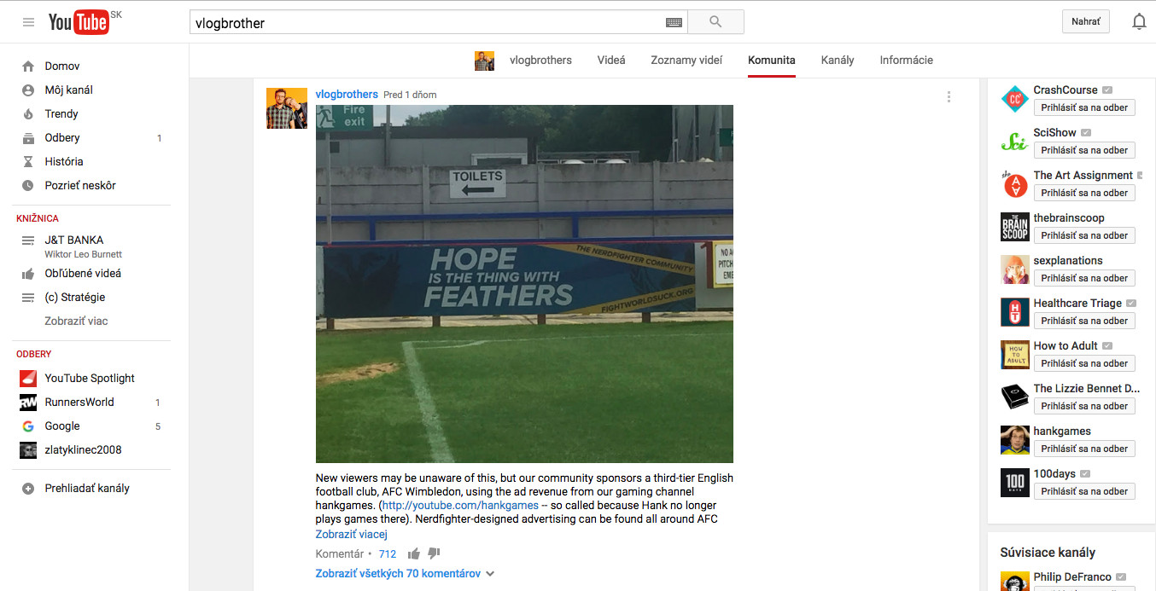Open the youtube.com/hankgames link
This screenshot has width=1156, height=591.
click(460, 506)
